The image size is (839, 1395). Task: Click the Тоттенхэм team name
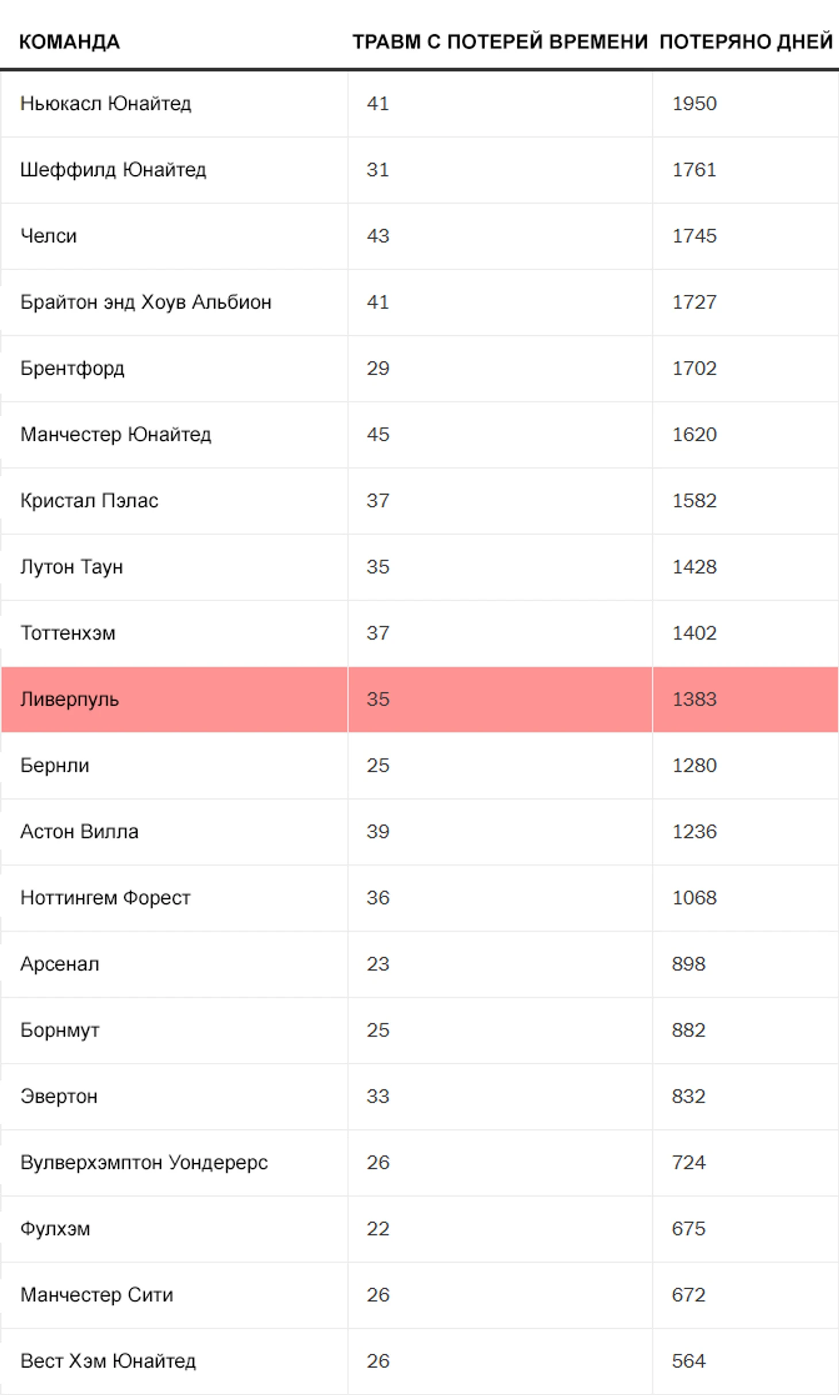(x=68, y=633)
